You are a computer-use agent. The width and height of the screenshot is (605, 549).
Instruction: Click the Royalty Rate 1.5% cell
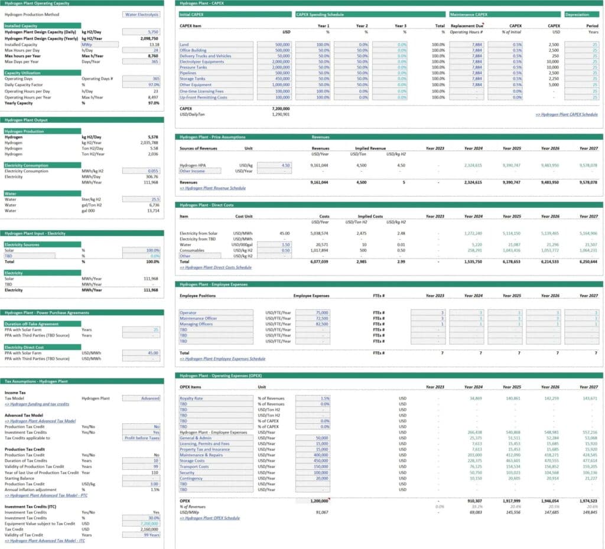coord(313,398)
